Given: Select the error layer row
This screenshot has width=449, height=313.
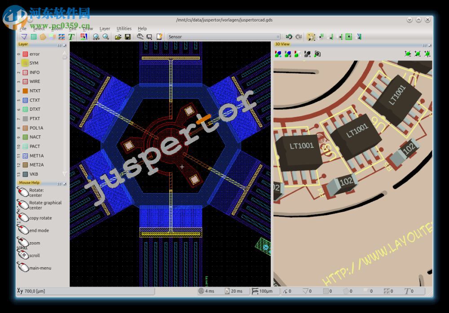Looking at the screenshot, I should point(40,54).
